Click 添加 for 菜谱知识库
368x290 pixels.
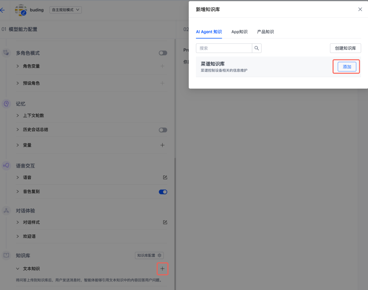[347, 67]
